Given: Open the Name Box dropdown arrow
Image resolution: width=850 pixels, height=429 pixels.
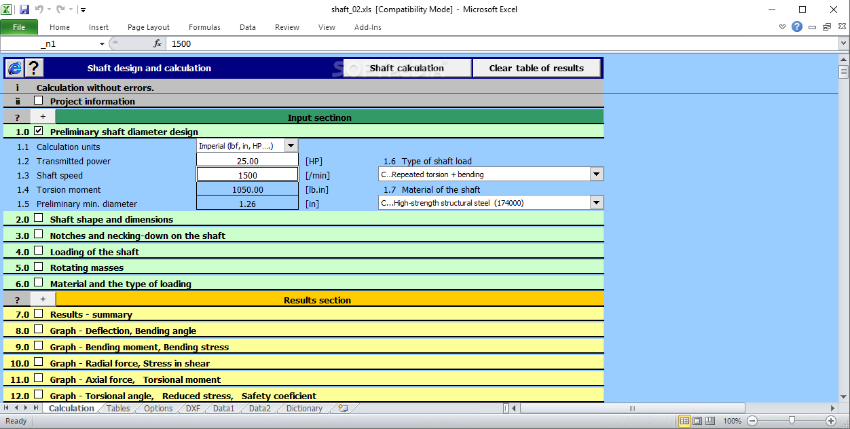Looking at the screenshot, I should [103, 43].
